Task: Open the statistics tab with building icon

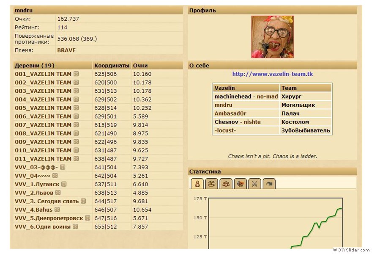Action: [241, 183]
